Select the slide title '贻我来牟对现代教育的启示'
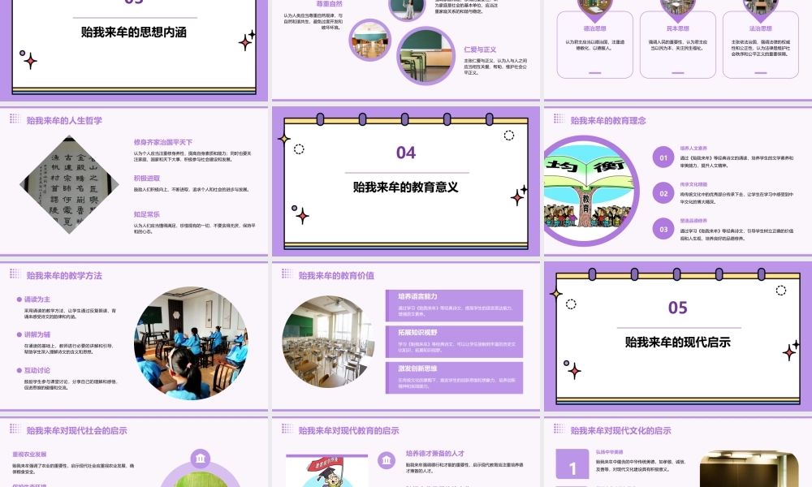The height and width of the screenshot is (487, 812). click(348, 430)
